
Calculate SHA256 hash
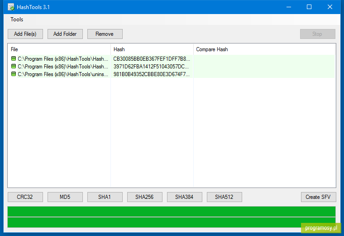pyautogui.click(x=144, y=197)
